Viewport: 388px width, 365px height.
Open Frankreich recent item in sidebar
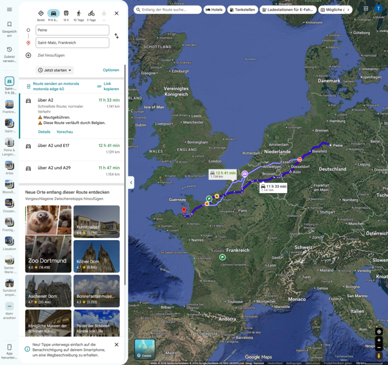(10, 107)
